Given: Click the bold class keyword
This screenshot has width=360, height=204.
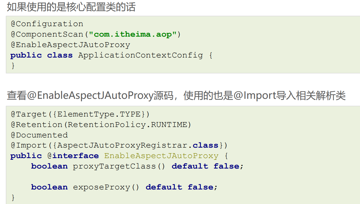Looking at the screenshot, I should click(60, 55).
